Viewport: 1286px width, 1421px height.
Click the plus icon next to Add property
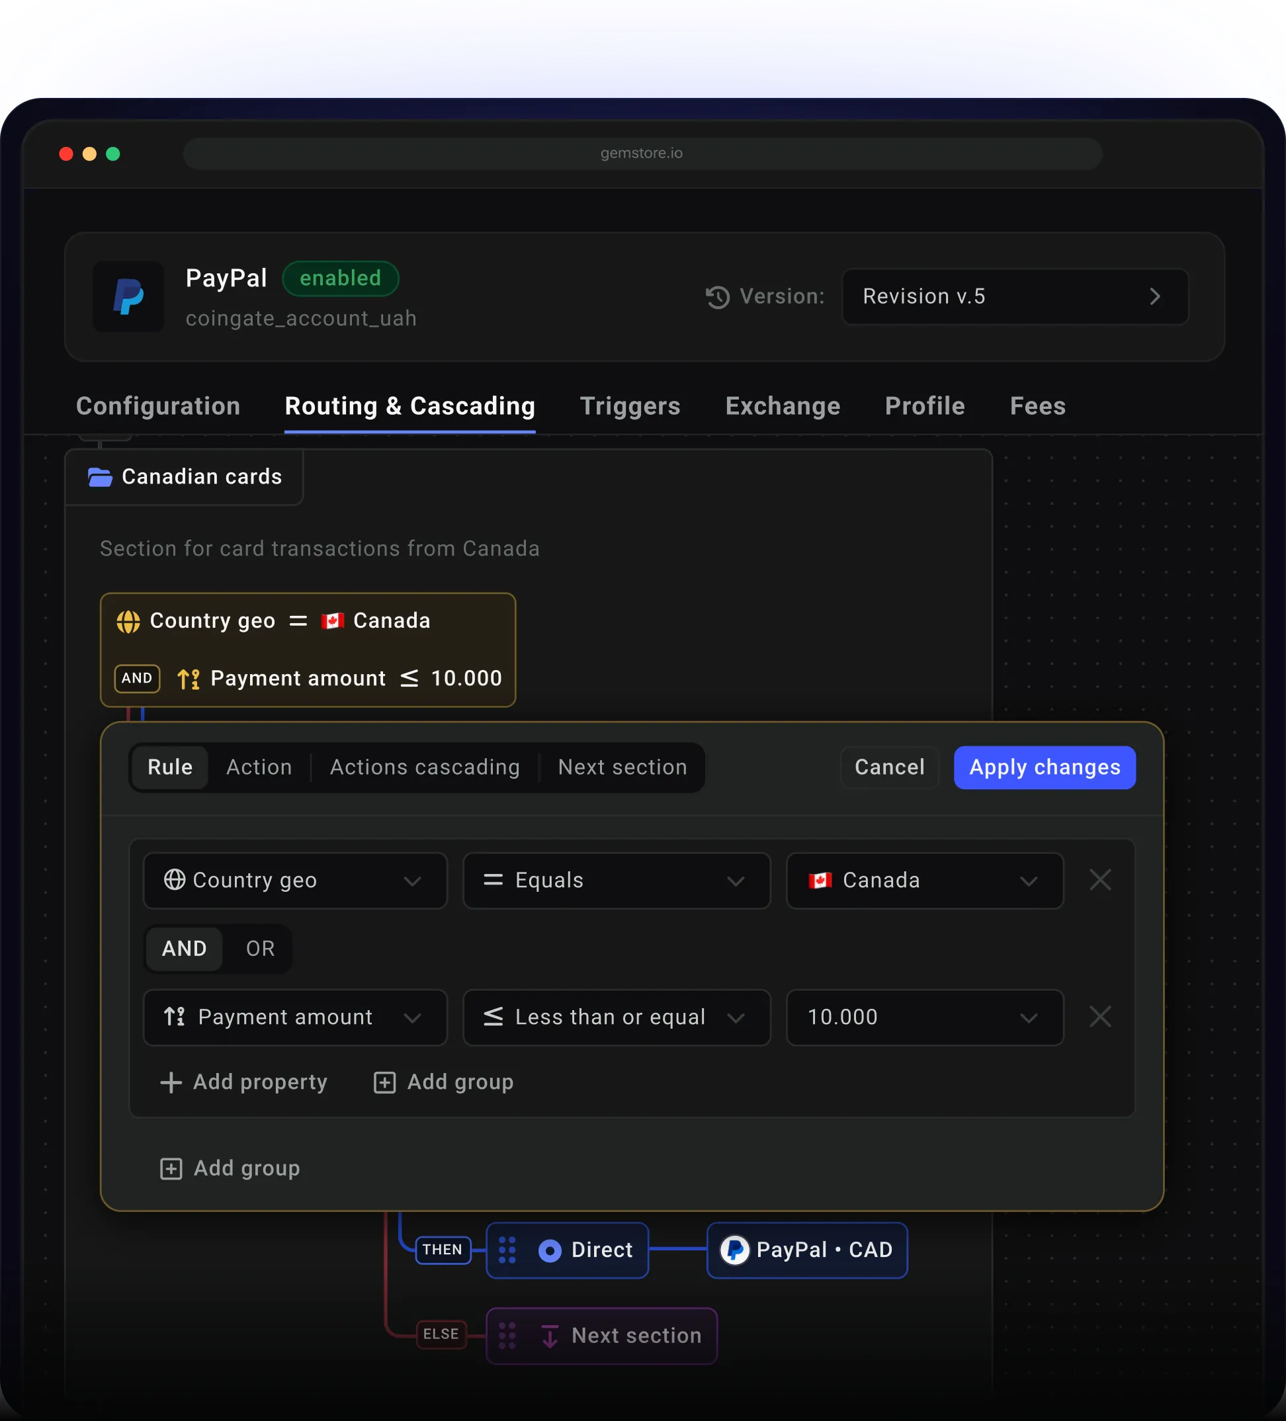(171, 1082)
